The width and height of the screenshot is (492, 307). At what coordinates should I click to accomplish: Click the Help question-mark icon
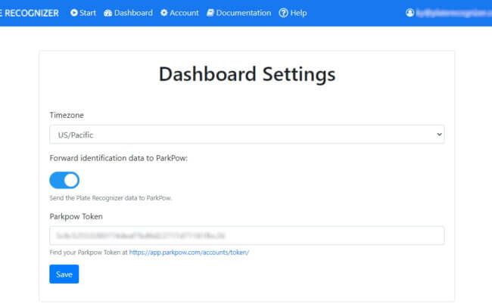(x=283, y=13)
